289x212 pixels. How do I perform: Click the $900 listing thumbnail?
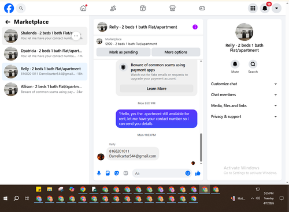tap(99, 41)
